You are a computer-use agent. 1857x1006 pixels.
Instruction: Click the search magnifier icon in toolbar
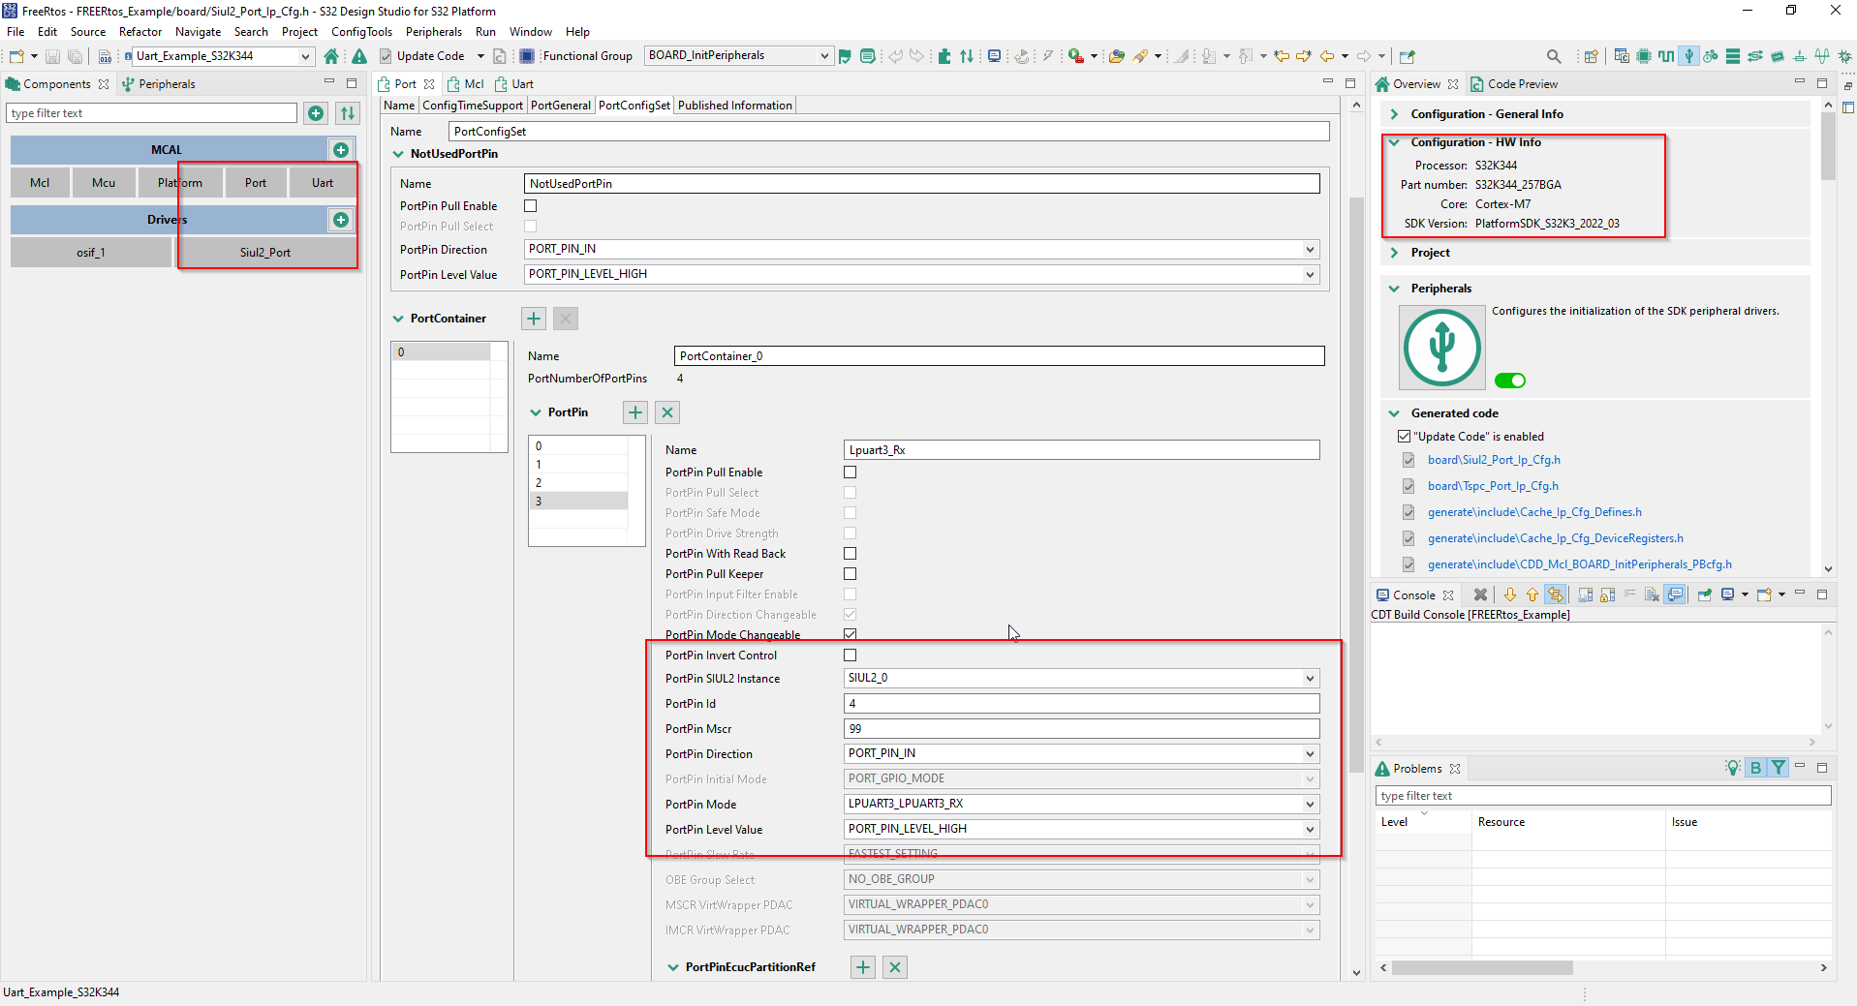point(1554,56)
